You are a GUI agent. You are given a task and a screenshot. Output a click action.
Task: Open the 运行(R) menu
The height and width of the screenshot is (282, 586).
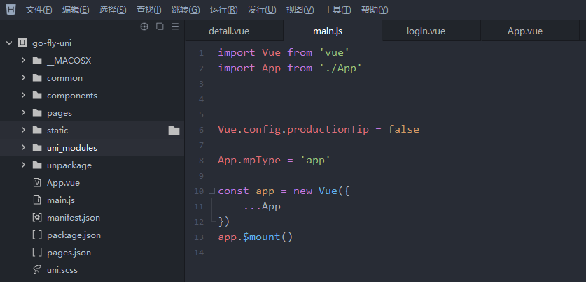point(223,10)
